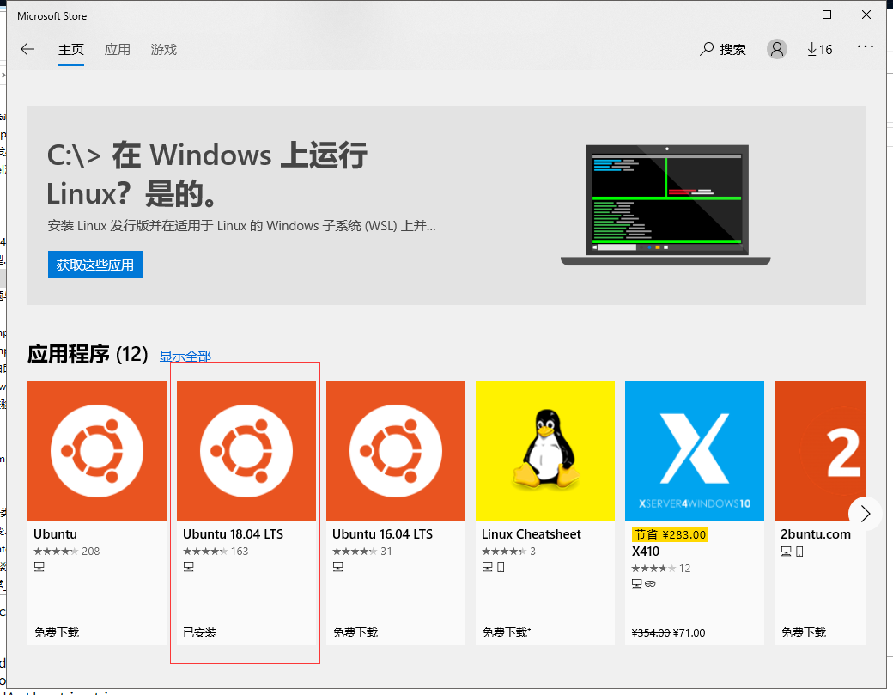Click the mobile device icon under 2buntu.com

799,552
